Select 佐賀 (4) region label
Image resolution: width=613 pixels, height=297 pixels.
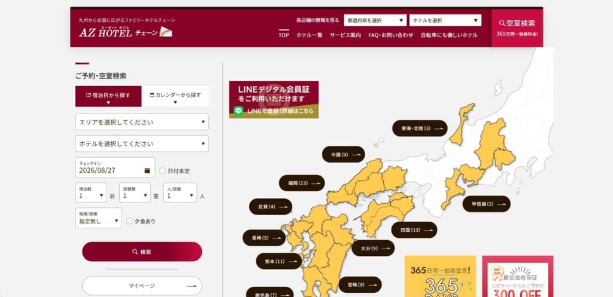coord(271,207)
